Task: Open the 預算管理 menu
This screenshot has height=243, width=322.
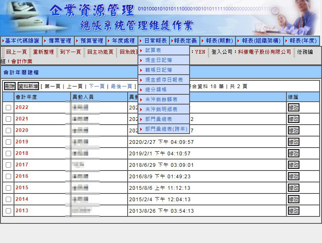Action: [x=90, y=41]
